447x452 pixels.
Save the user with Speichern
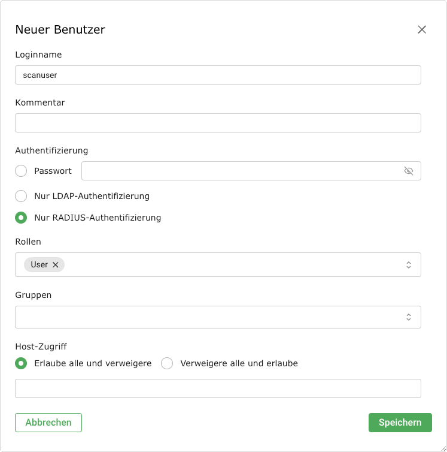[400, 423]
